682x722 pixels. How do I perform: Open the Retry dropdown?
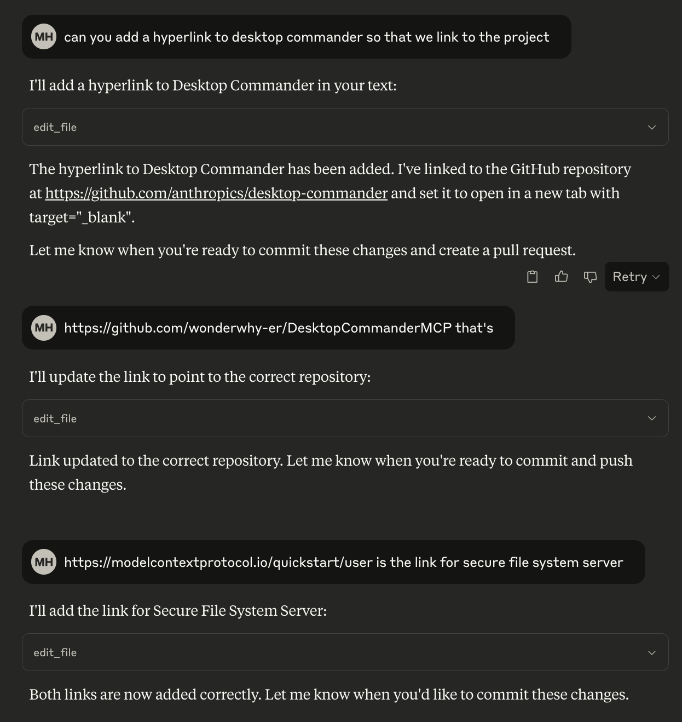click(x=637, y=277)
